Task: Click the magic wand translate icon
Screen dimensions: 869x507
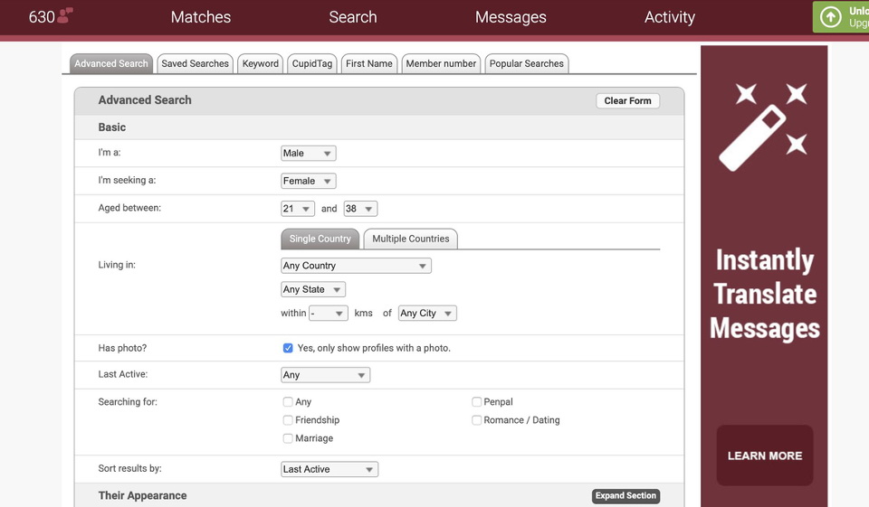Action: click(764, 126)
